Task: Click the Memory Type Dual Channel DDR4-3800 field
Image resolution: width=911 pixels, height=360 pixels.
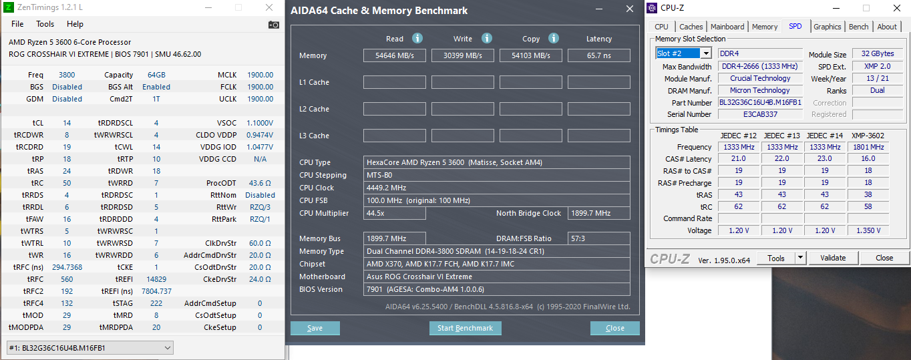Action: [497, 251]
